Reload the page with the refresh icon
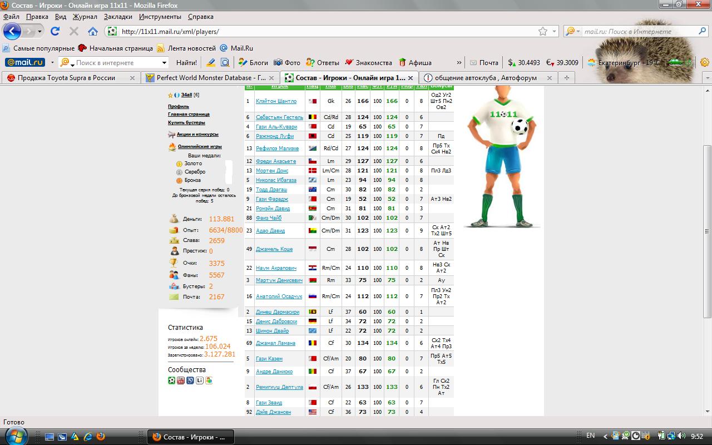This screenshot has height=445, width=712. (55, 32)
